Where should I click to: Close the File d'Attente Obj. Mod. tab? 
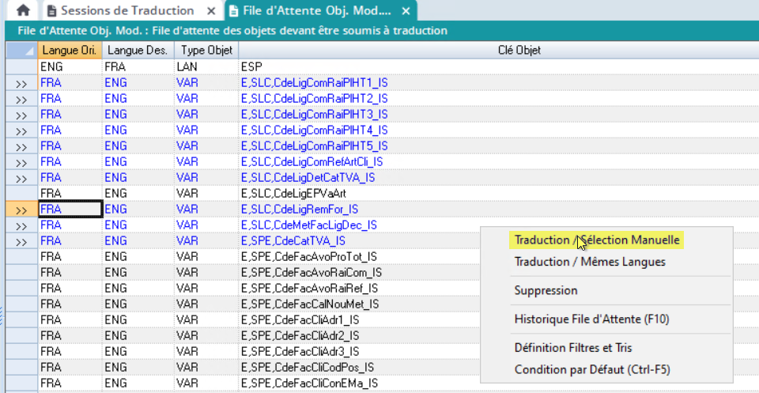[x=406, y=11]
